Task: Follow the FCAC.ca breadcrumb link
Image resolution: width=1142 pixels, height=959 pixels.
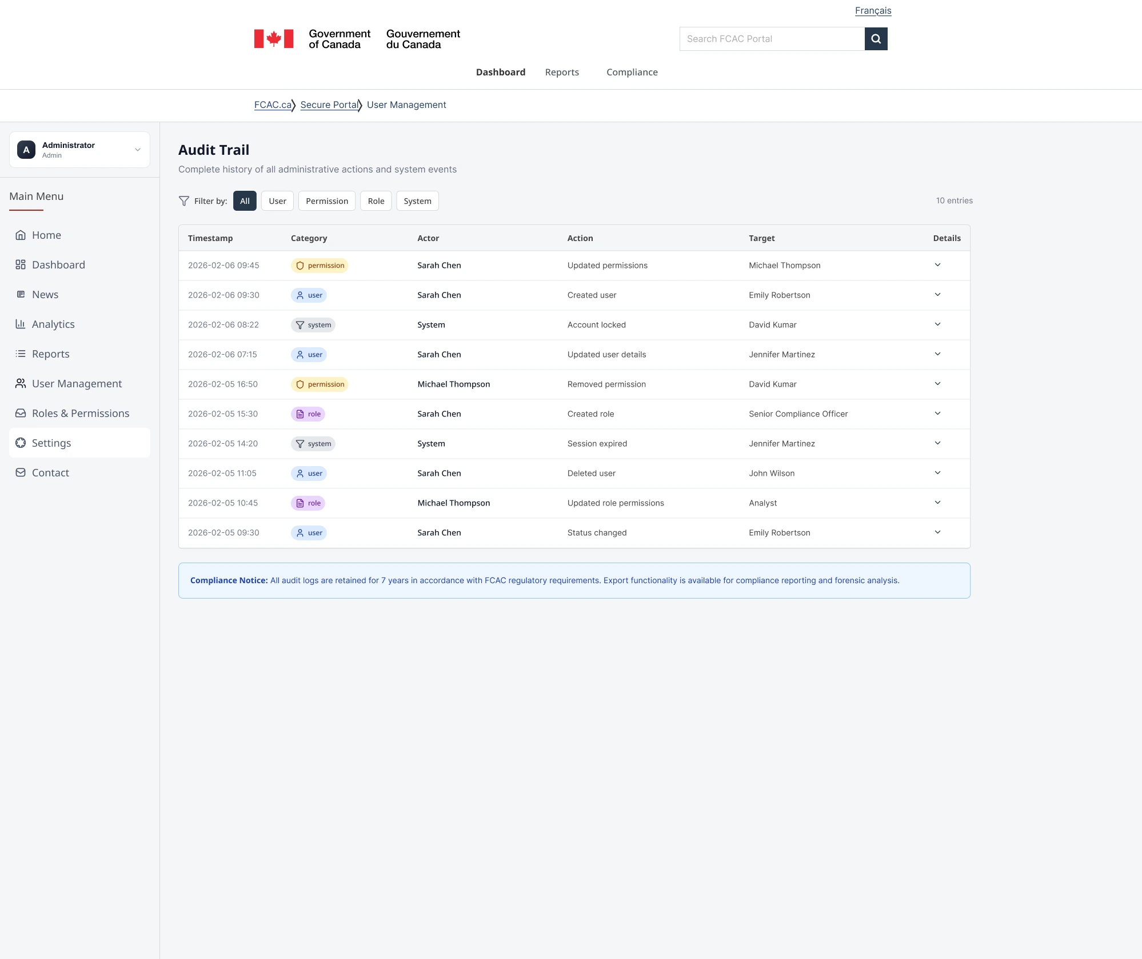Action: pos(273,105)
